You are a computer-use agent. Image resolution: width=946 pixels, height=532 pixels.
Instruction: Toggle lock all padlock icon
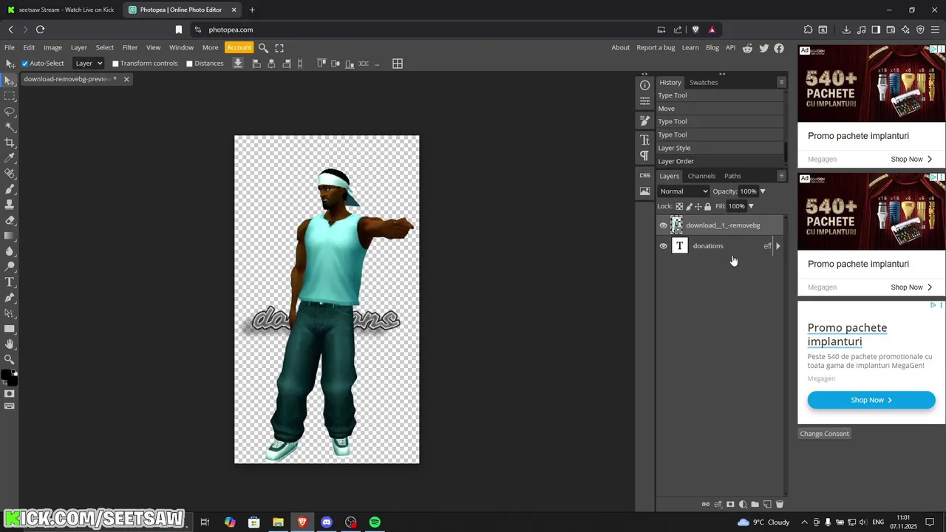(x=708, y=206)
